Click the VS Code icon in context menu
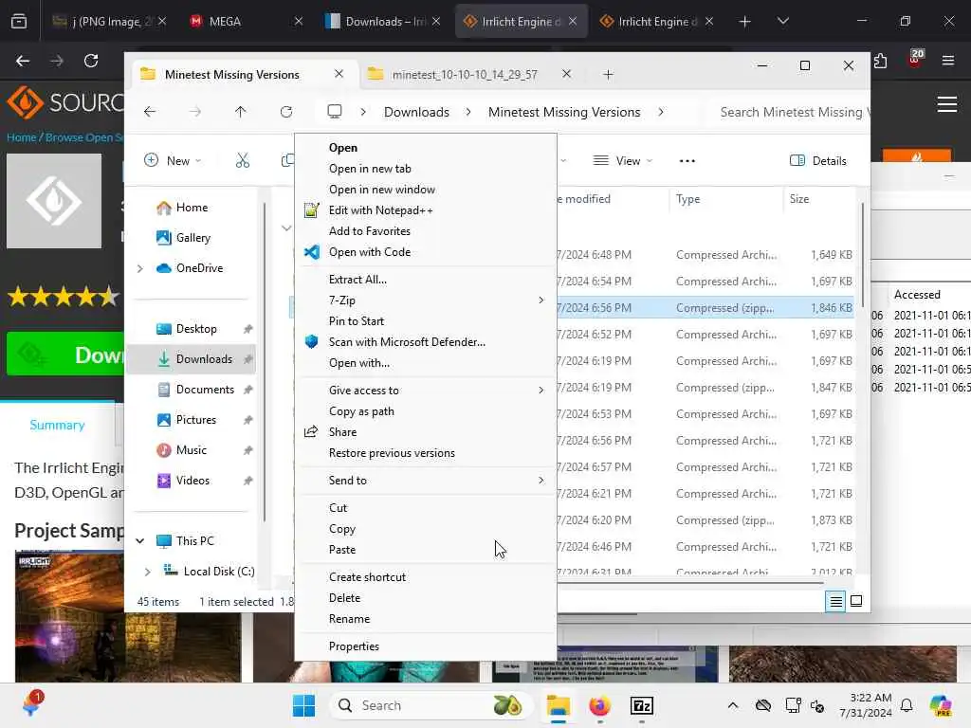Screen dimensions: 971x728 tap(311, 252)
